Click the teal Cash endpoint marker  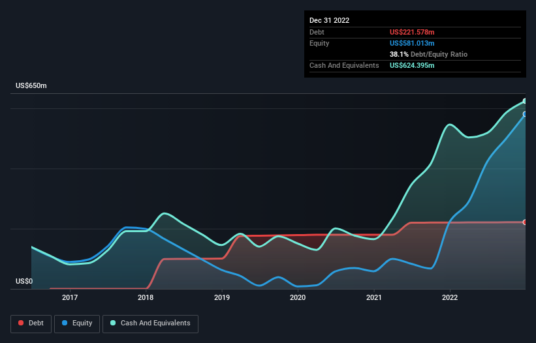525,101
